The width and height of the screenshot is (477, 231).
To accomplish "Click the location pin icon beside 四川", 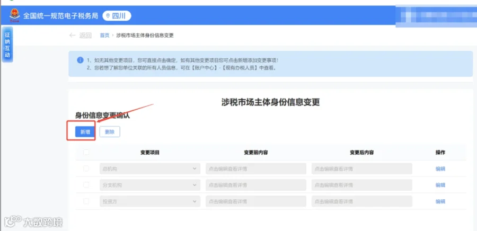I will coord(108,16).
